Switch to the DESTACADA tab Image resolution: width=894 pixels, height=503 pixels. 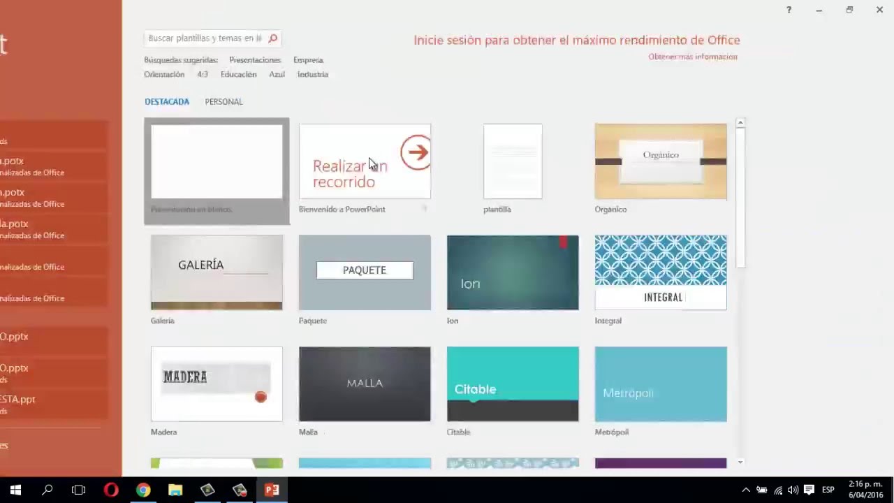pos(167,101)
